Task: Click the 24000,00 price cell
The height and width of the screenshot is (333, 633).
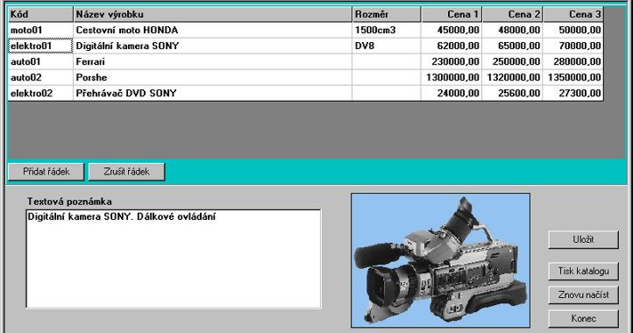Action: point(452,93)
